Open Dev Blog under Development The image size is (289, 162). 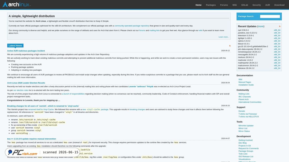click(242, 143)
